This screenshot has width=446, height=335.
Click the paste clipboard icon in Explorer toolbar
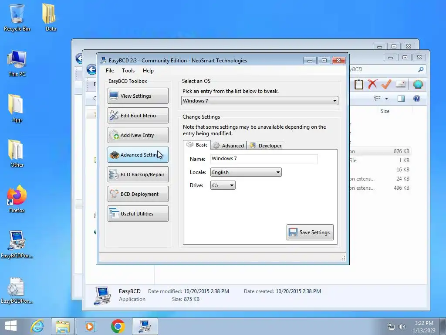click(x=359, y=84)
